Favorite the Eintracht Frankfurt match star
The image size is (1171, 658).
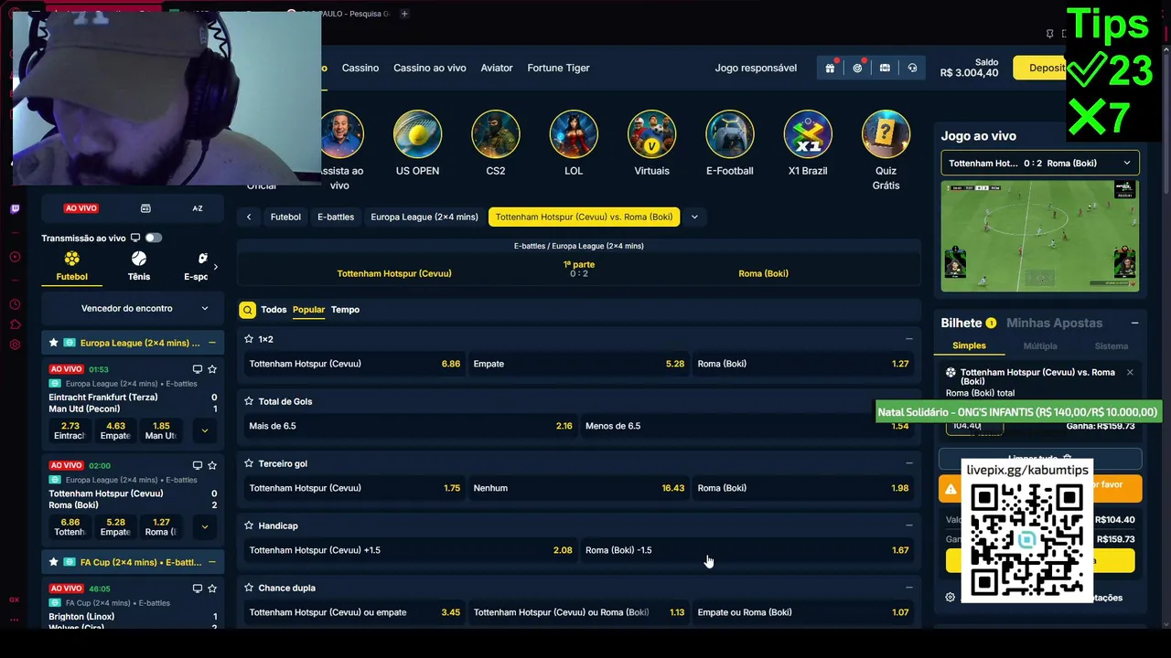[x=212, y=369]
